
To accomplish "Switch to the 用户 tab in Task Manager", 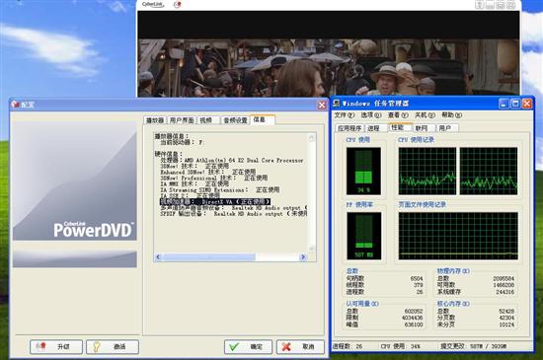I will pyautogui.click(x=446, y=128).
